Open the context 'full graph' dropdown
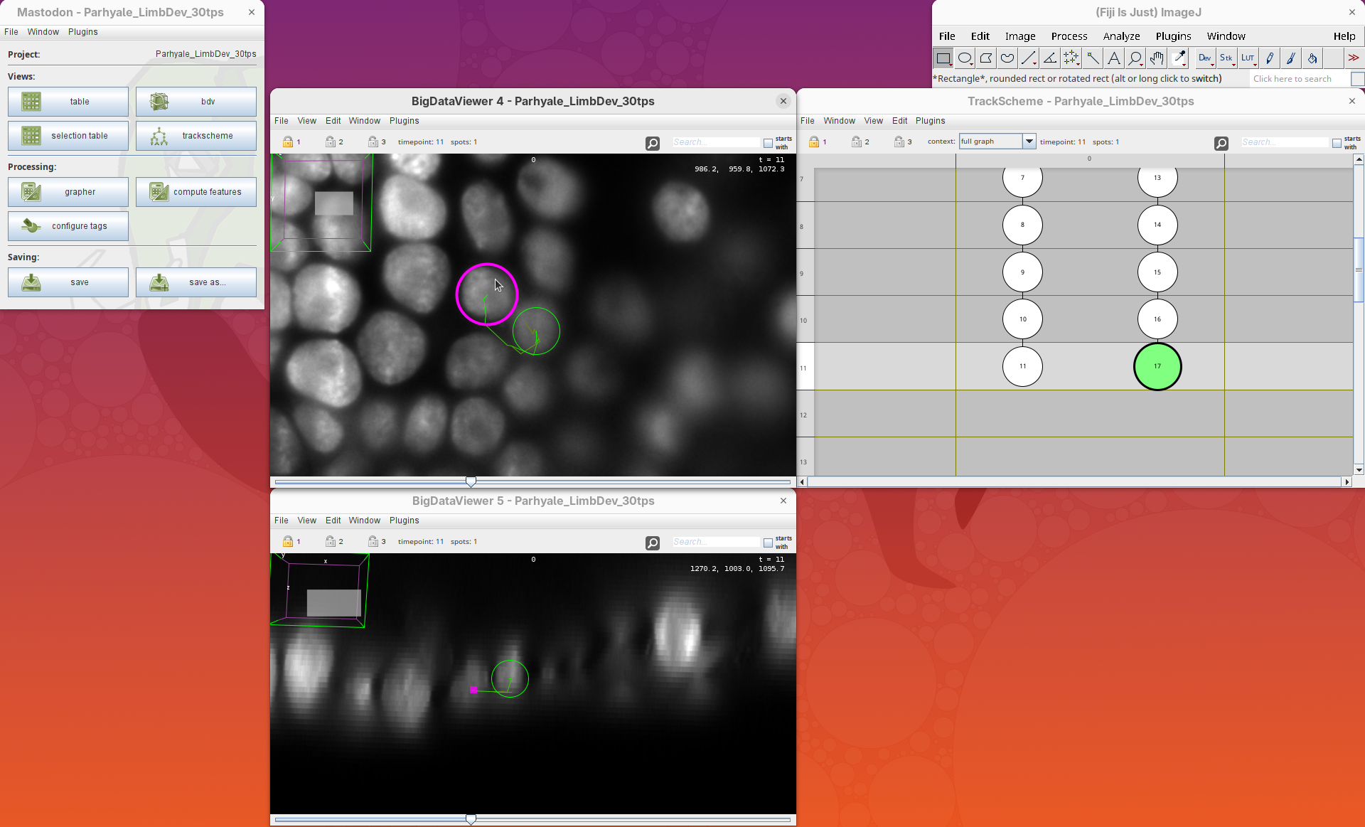Viewport: 1365px width, 827px height. point(1029,142)
